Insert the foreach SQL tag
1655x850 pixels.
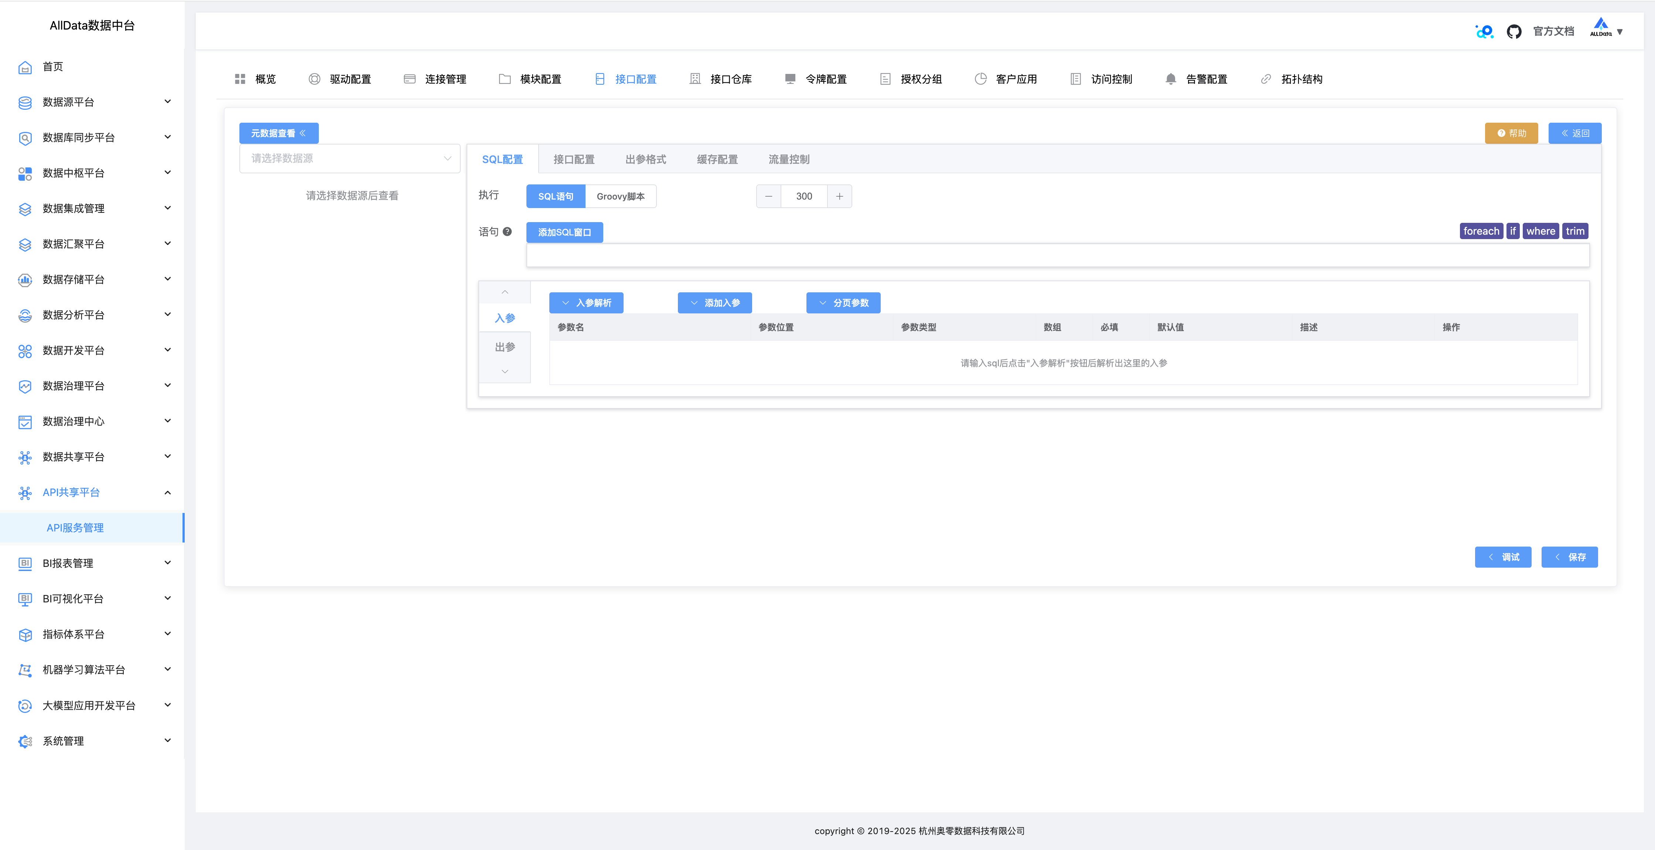coord(1481,231)
